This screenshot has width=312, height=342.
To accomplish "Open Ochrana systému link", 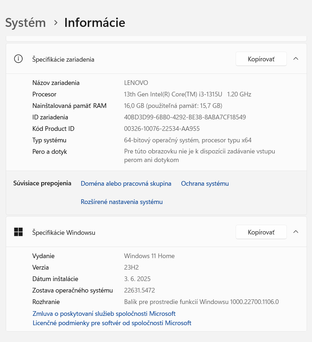I will [205, 184].
